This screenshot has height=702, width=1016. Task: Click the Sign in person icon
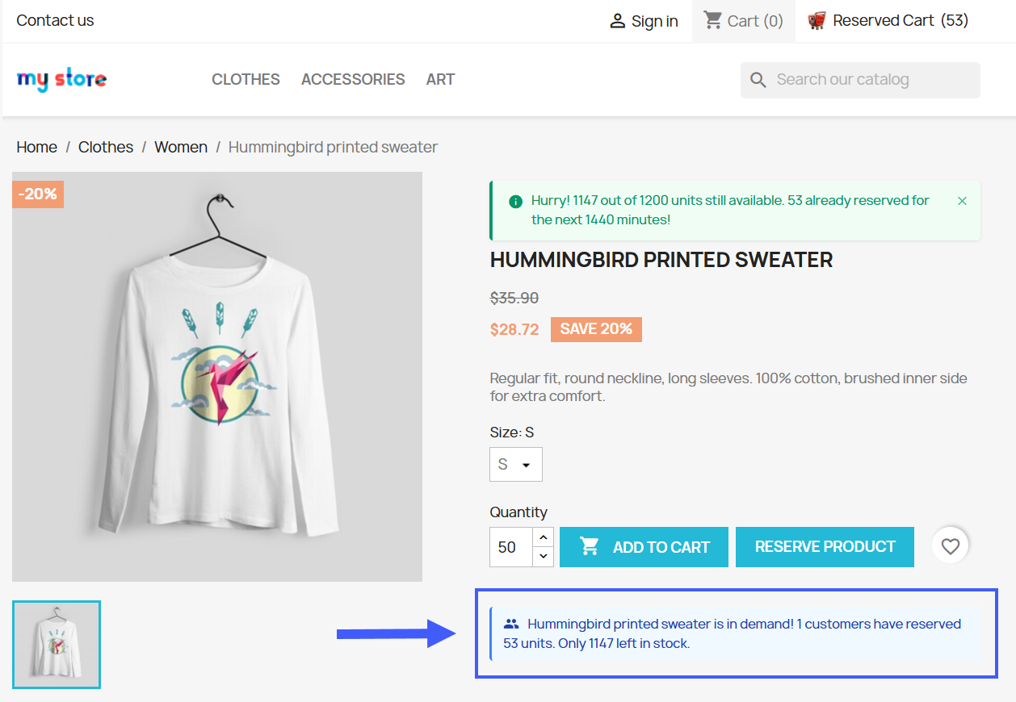(x=618, y=21)
